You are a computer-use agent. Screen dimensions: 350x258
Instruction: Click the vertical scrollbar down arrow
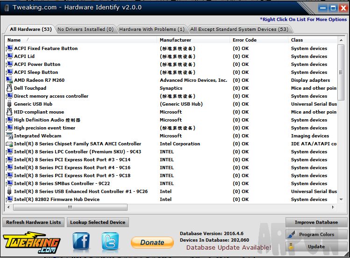[341, 199]
